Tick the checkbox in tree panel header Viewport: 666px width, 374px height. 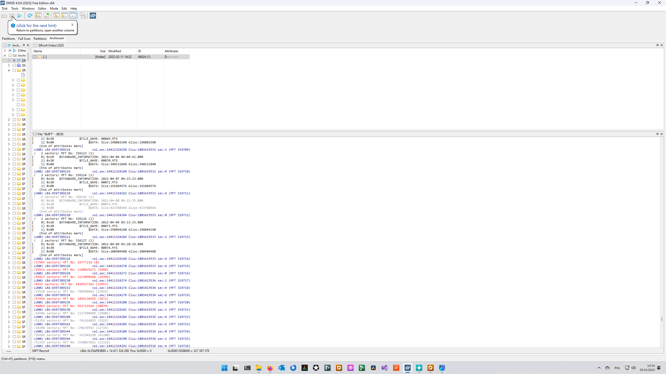tap(5, 45)
